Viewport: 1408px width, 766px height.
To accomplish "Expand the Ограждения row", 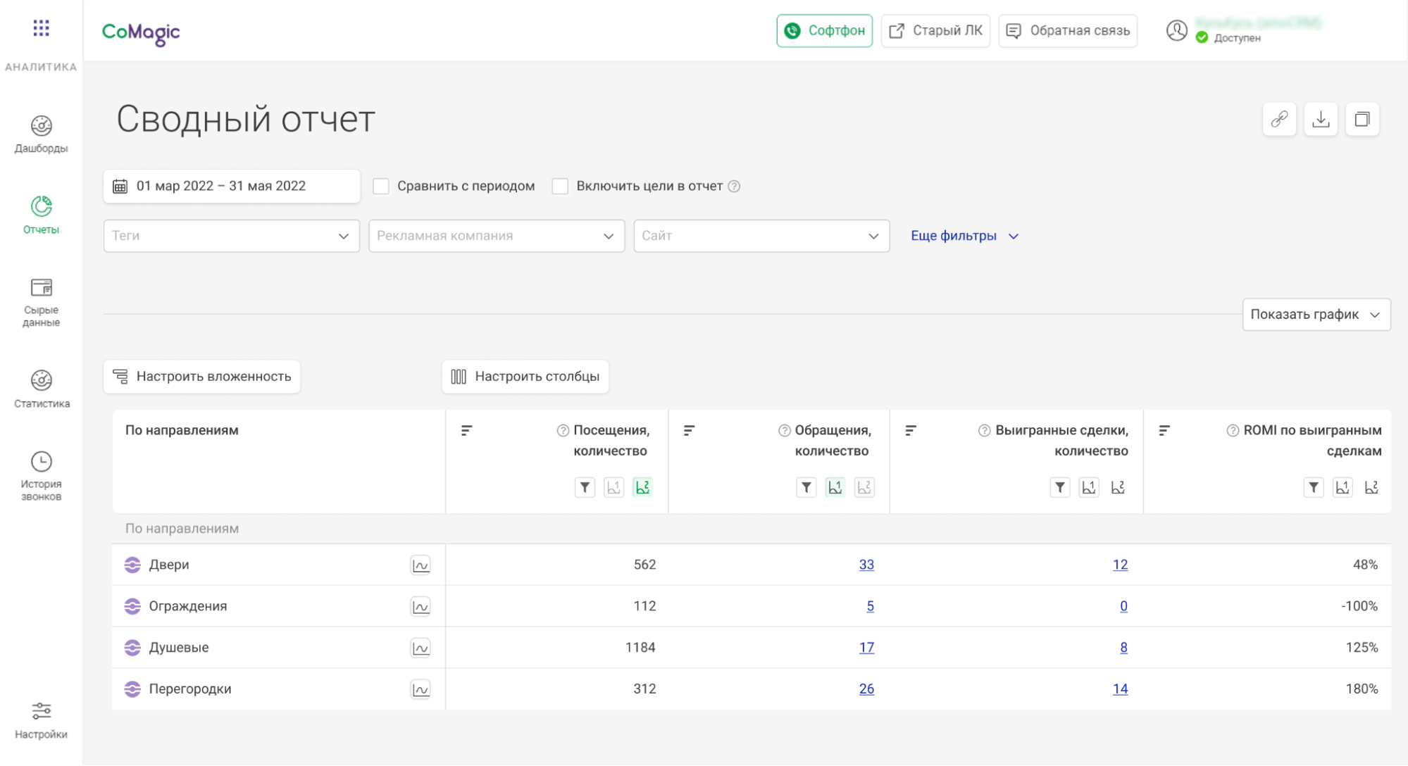I will (x=132, y=606).
